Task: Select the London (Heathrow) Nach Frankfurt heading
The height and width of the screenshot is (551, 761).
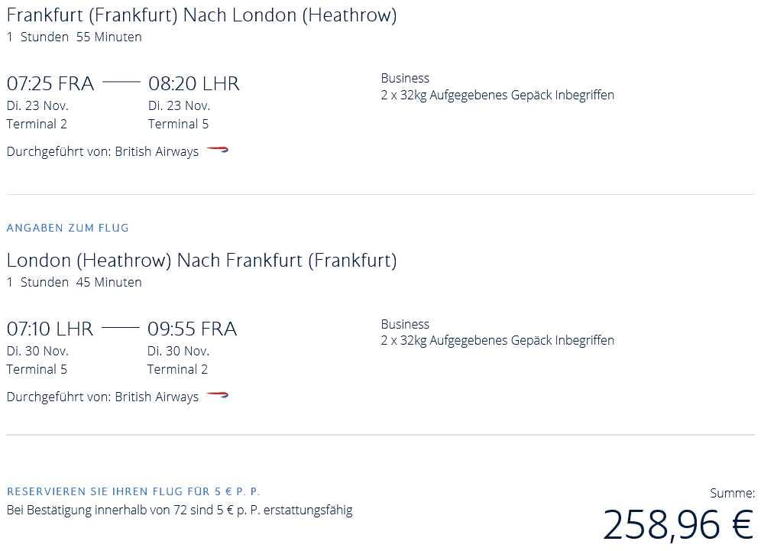Action: [202, 261]
